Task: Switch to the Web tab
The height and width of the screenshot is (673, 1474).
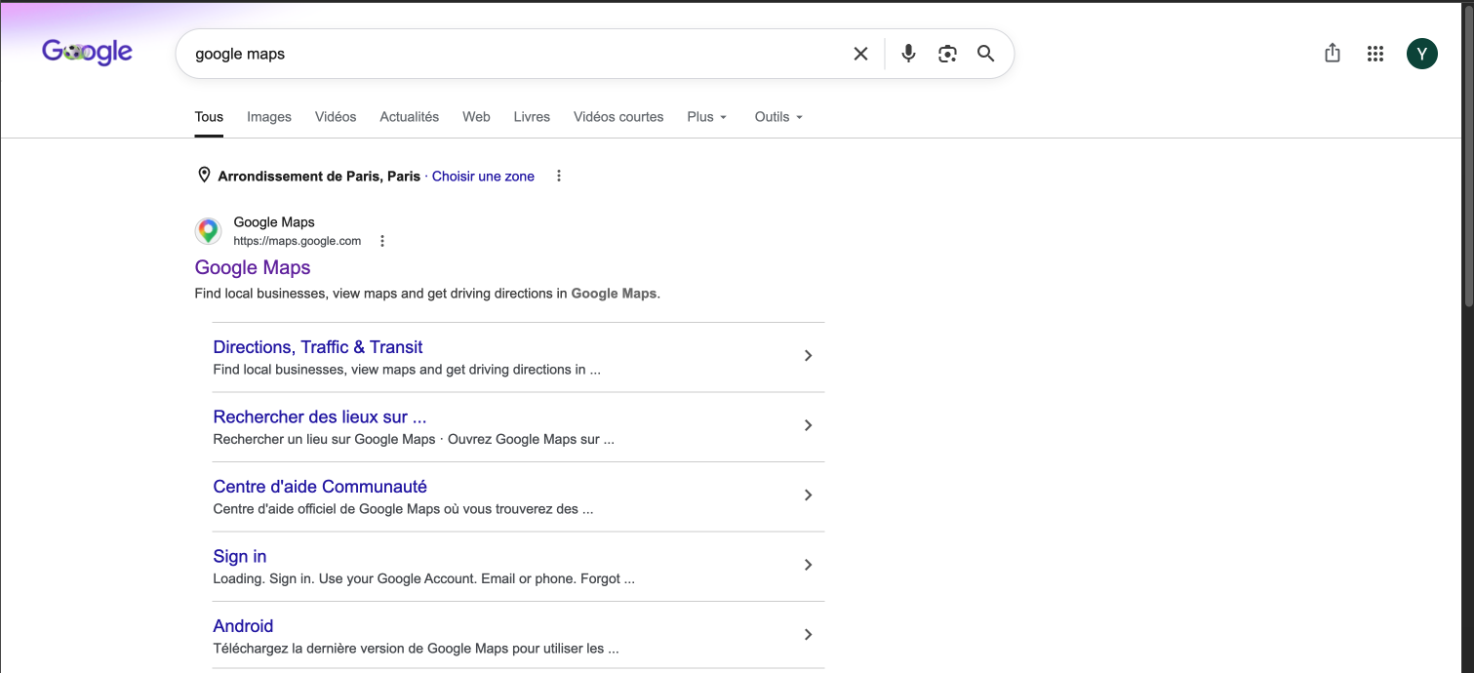Action: coord(476,117)
